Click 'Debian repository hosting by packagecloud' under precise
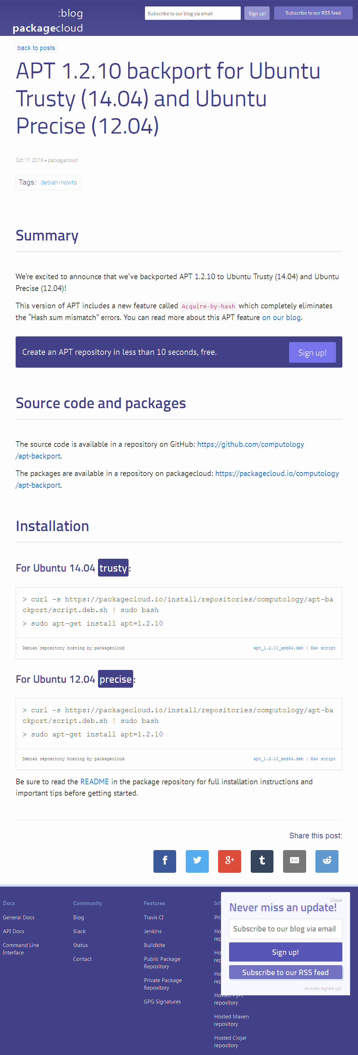The height and width of the screenshot is (1055, 358). point(73,759)
